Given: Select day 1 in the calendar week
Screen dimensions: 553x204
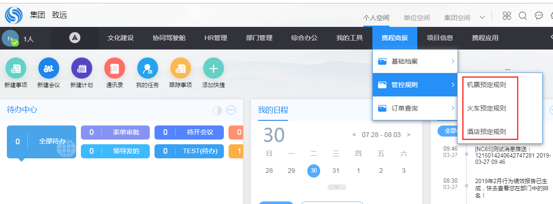Looking at the screenshot, I should tap(358, 171).
